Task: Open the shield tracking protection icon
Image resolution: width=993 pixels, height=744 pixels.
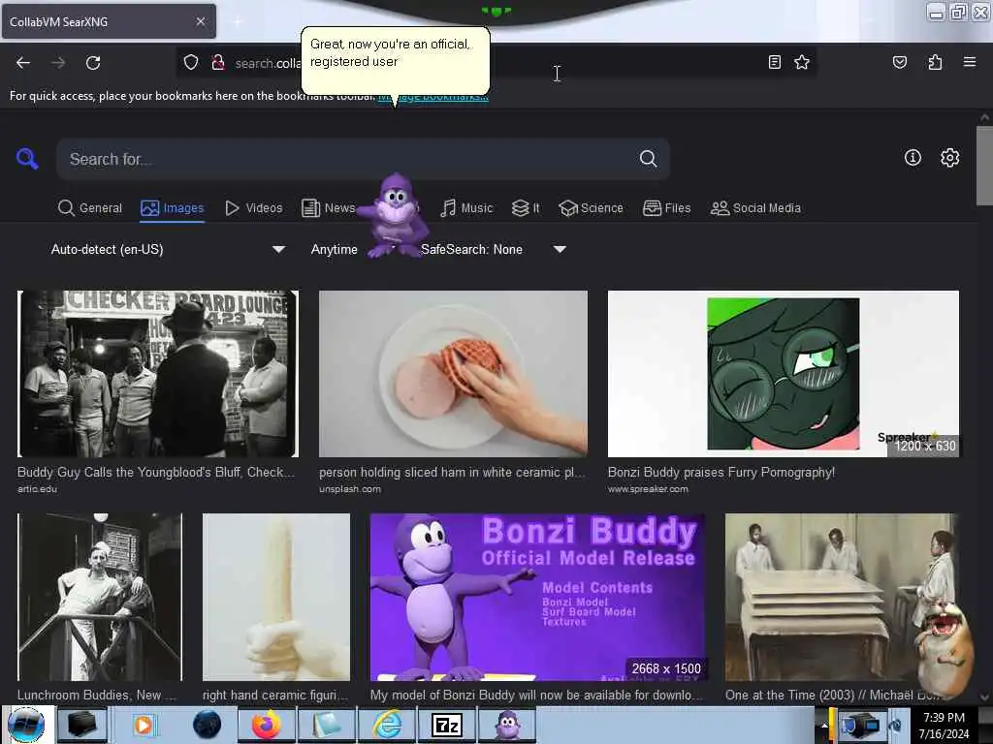Action: (191, 62)
